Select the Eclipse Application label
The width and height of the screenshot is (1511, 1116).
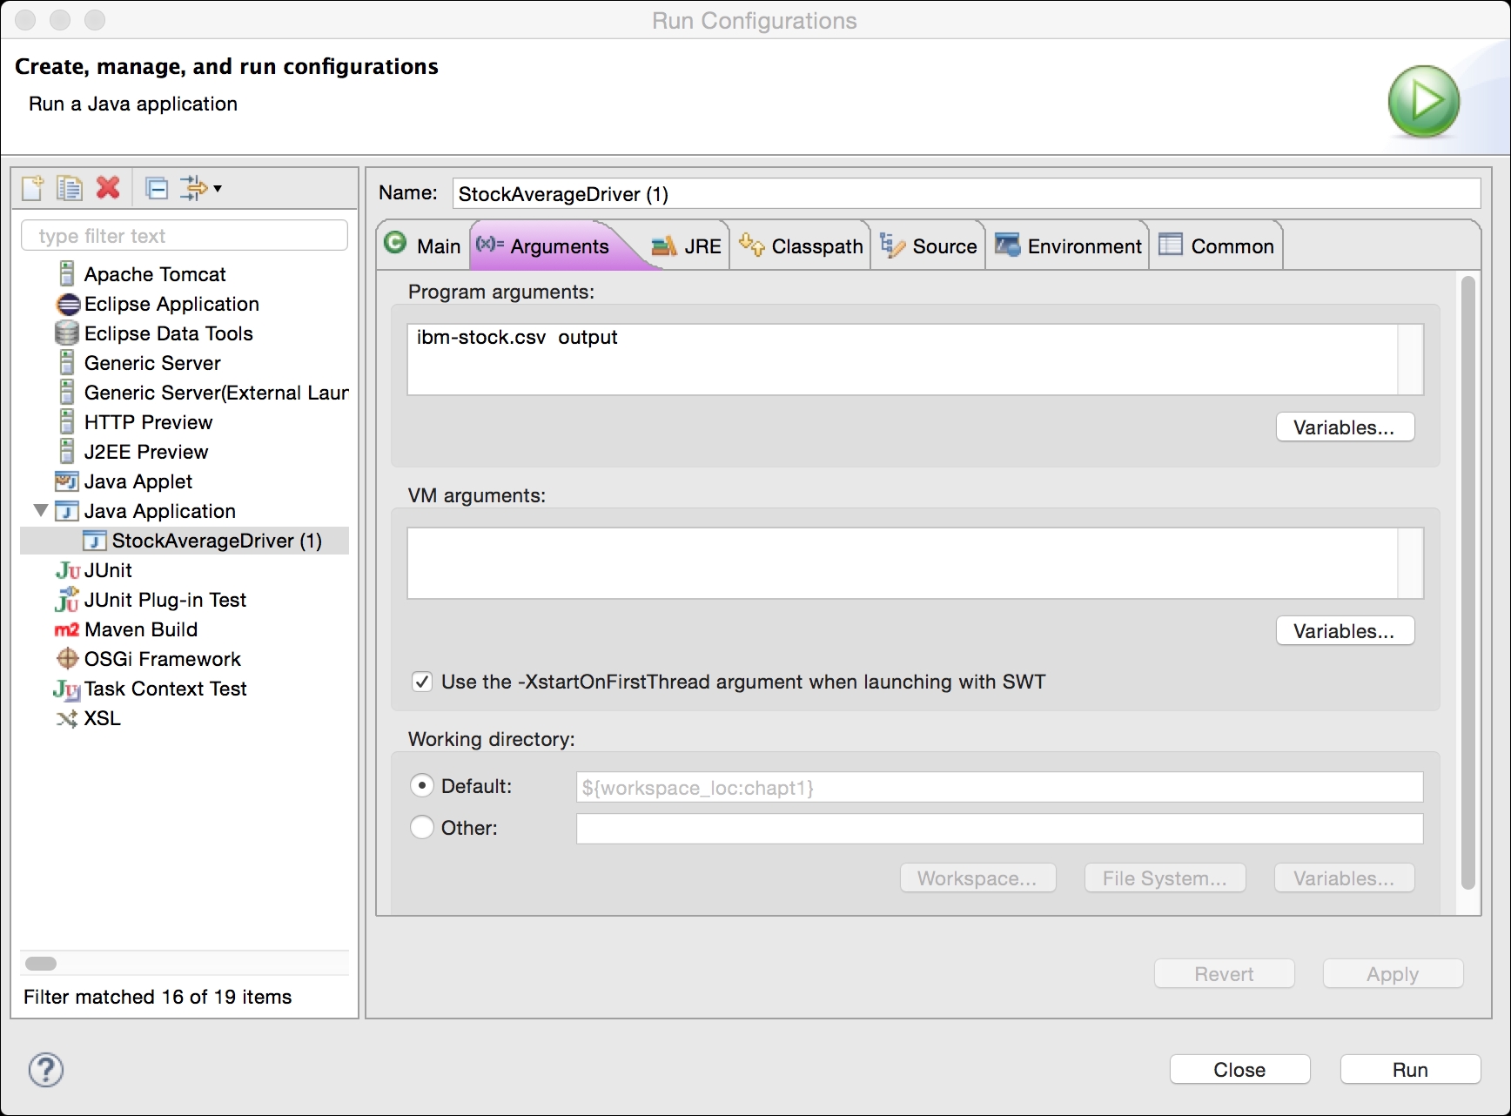pyautogui.click(x=171, y=304)
